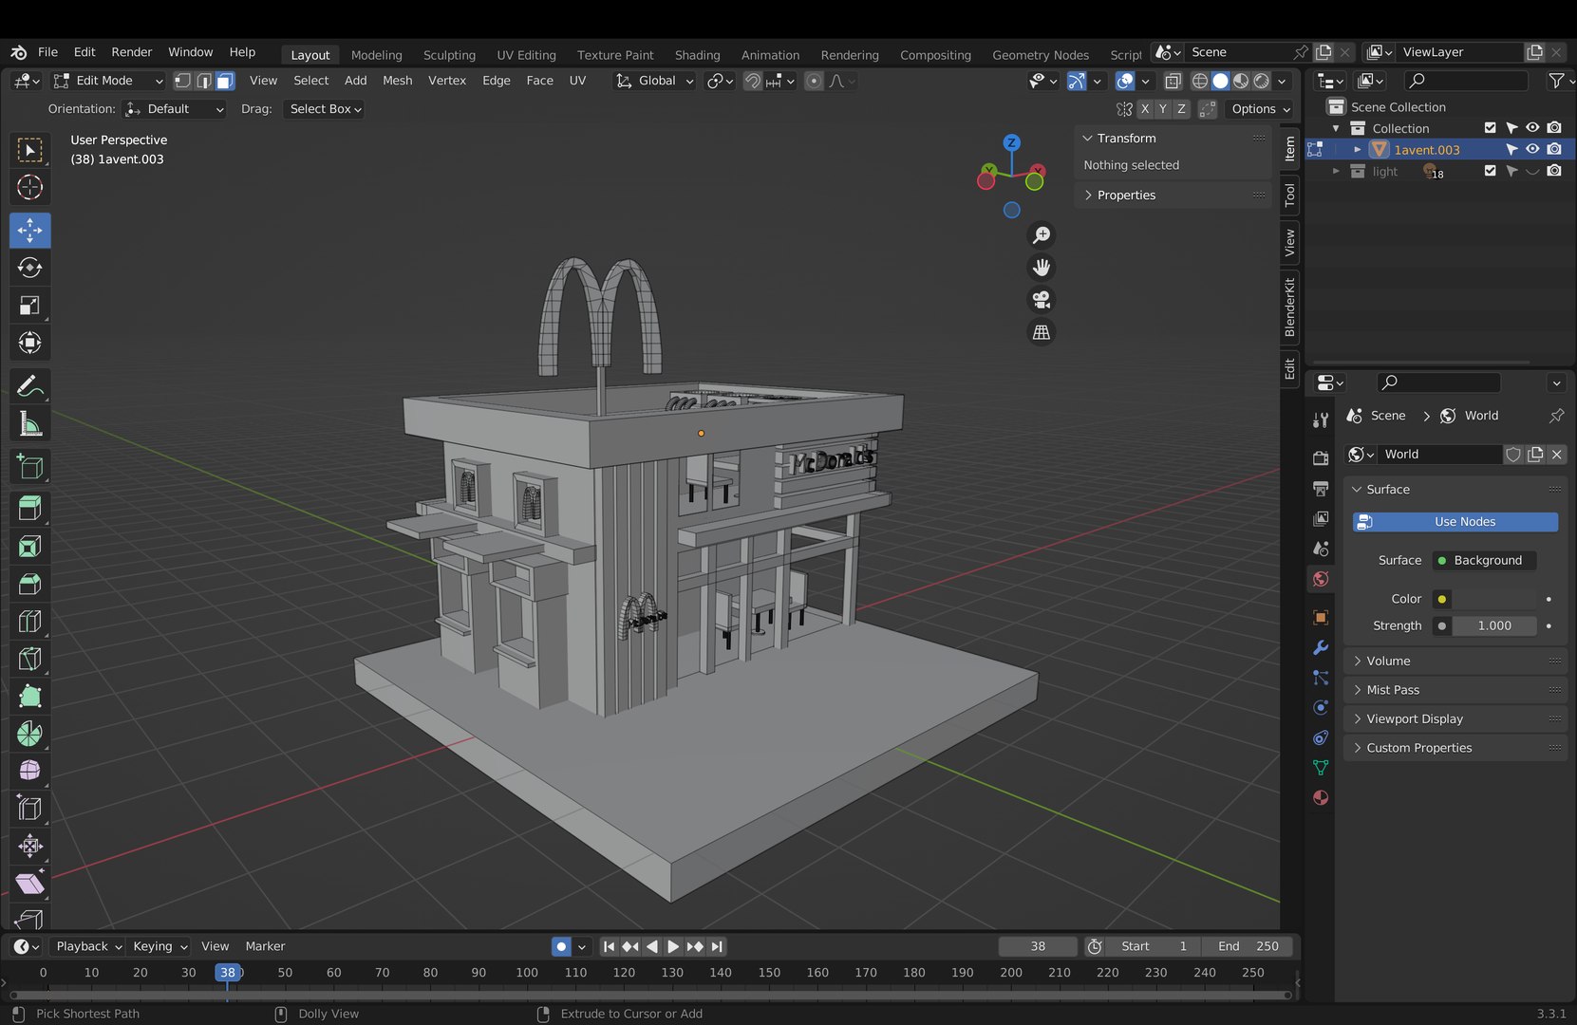Open the World properties tab icon

pyautogui.click(x=1320, y=579)
